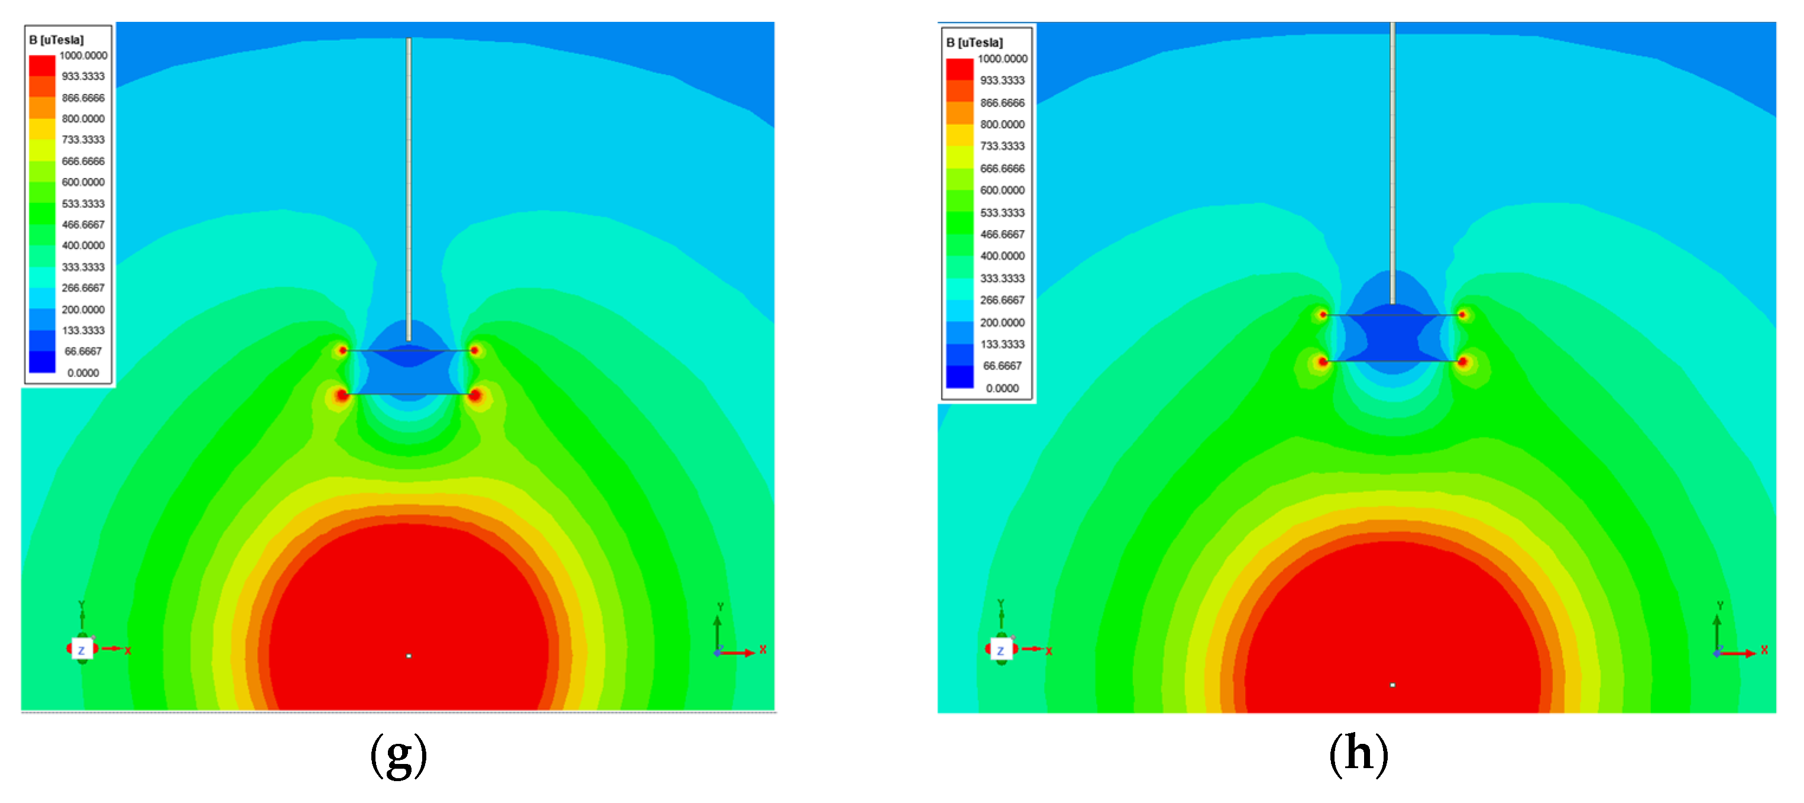Select upper-right coil conductor dot in plot (h)
This screenshot has width=1804, height=803.
(x=1462, y=315)
